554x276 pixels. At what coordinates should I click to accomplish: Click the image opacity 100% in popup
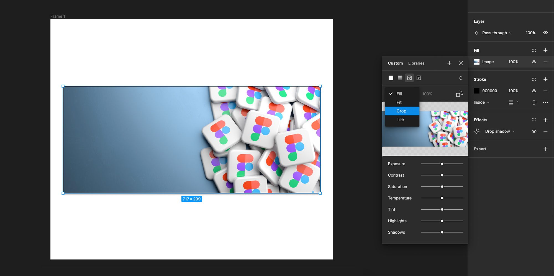[x=427, y=94]
